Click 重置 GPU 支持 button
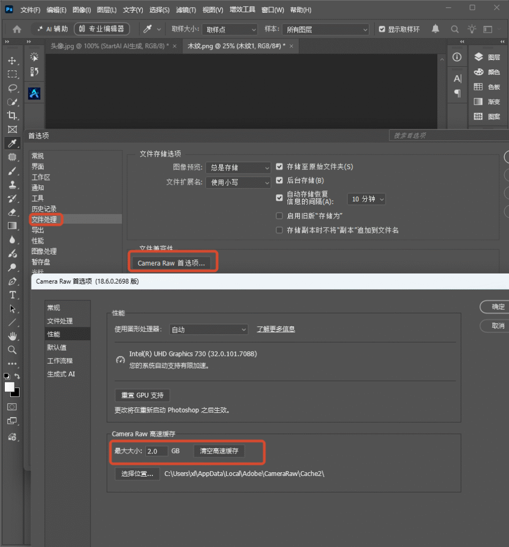This screenshot has height=547, width=509. (142, 395)
